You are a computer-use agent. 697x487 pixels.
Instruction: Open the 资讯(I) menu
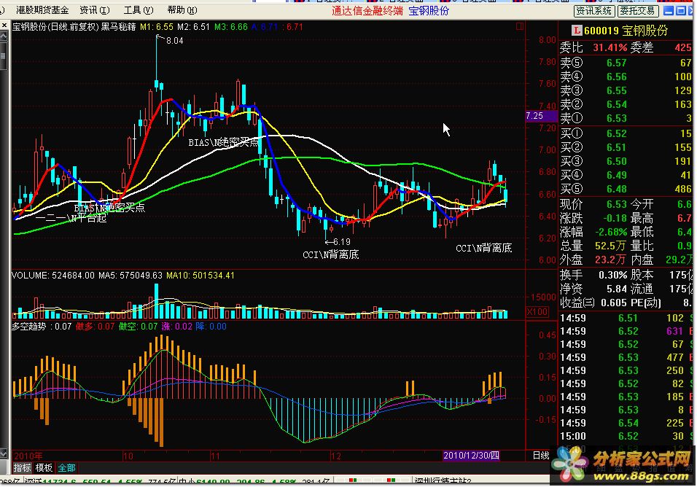94,9
